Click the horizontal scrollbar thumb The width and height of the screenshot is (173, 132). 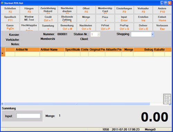click(77, 104)
